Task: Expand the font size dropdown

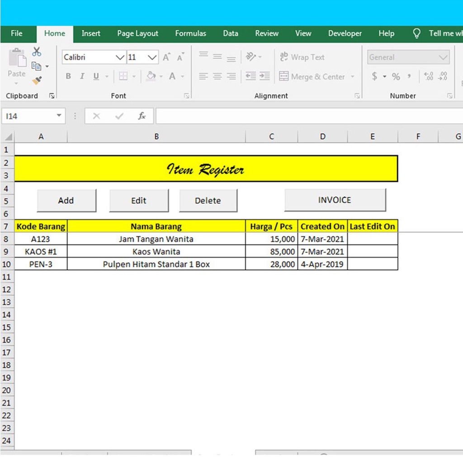Action: coord(152,57)
